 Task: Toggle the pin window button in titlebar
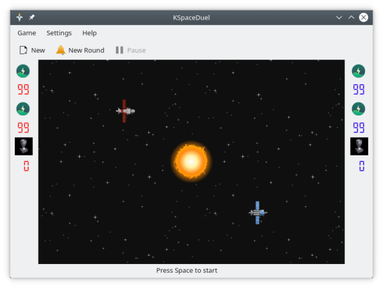32,17
